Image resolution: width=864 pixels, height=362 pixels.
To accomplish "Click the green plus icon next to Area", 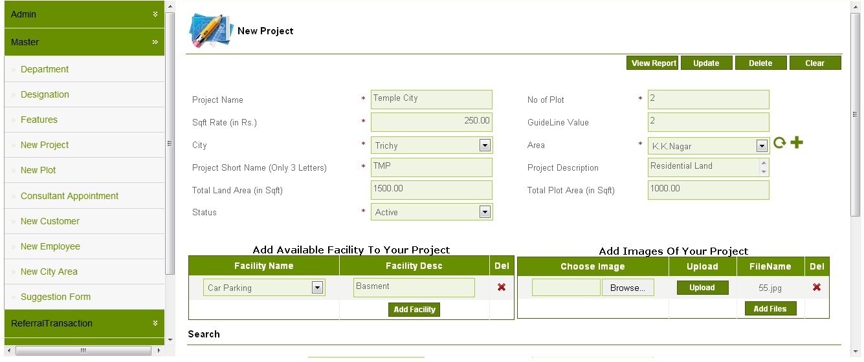I will click(x=797, y=143).
